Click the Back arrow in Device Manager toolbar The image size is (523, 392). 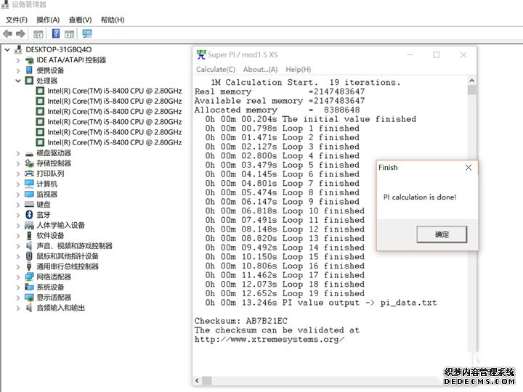[x=7, y=33]
